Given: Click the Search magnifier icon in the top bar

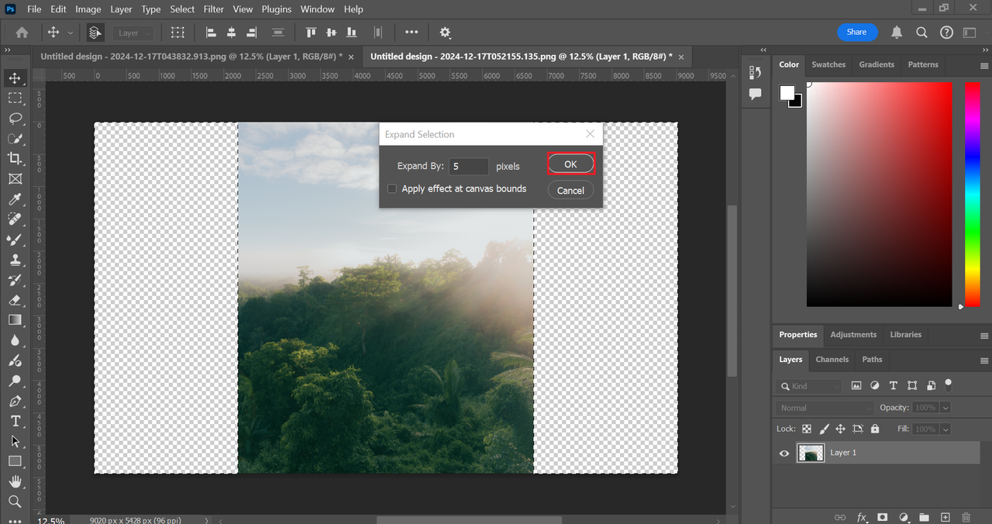Looking at the screenshot, I should pos(921,33).
